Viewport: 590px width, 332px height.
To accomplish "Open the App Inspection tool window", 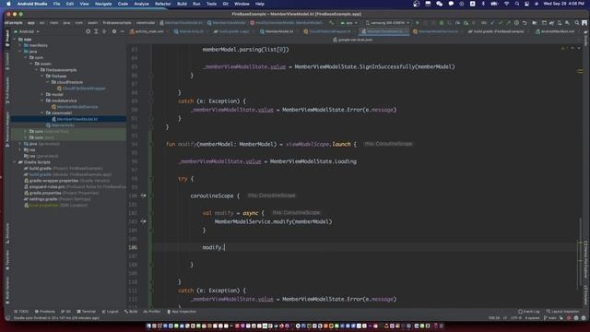I will (182, 312).
